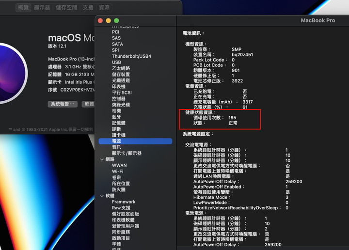Select WWAN in the sidebar
This screenshot has height=250, width=349.
119,166
